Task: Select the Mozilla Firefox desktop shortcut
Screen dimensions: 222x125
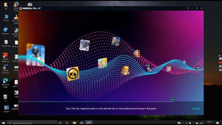Action: pos(16,7)
